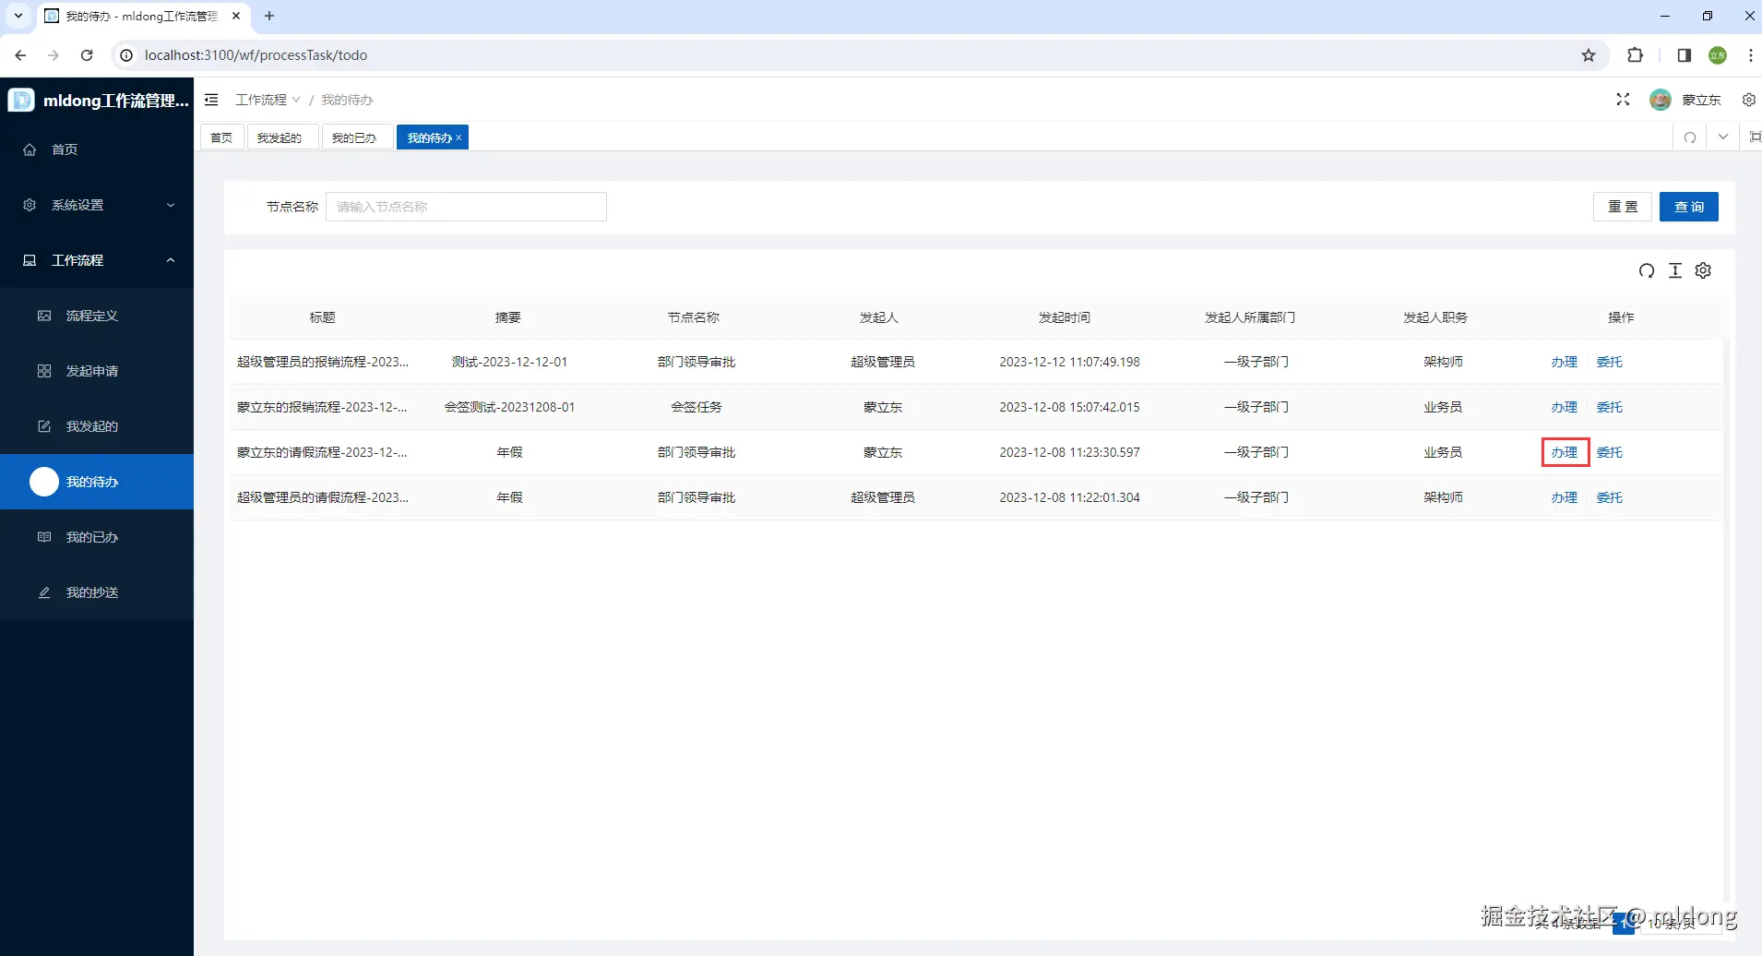Click the 流程定义 sidebar icon
Screen dimensions: 1762x956
coord(44,316)
